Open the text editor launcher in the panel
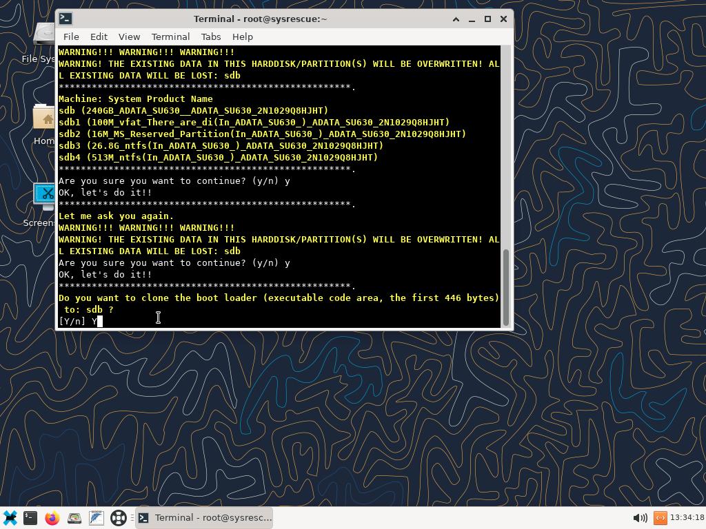Viewport: 706px width, 529px height. pyautogui.click(x=96, y=518)
